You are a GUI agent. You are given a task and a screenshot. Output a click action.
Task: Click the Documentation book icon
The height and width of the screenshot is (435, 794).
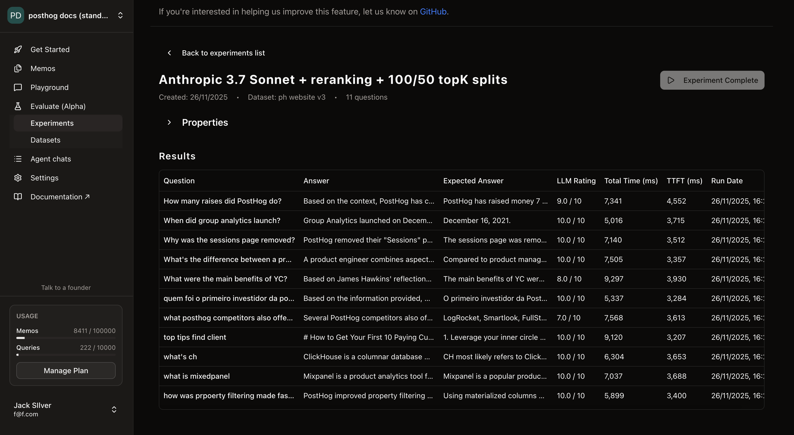[18, 197]
